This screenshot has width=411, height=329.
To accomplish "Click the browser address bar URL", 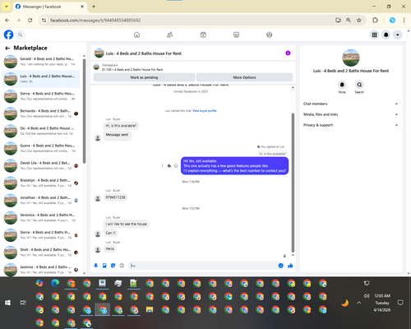I will pyautogui.click(x=95, y=21).
